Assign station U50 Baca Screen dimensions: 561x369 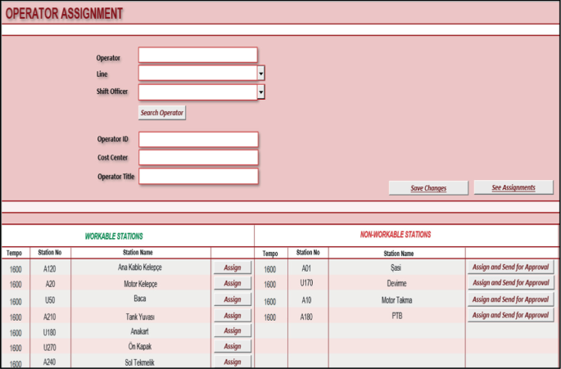pos(233,299)
